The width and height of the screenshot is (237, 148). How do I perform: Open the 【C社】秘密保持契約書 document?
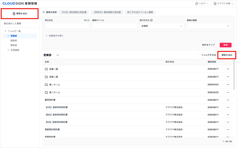(56, 107)
